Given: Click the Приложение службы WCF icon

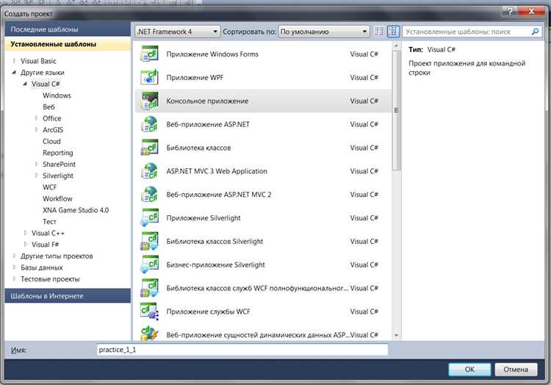Looking at the screenshot, I should (149, 312).
